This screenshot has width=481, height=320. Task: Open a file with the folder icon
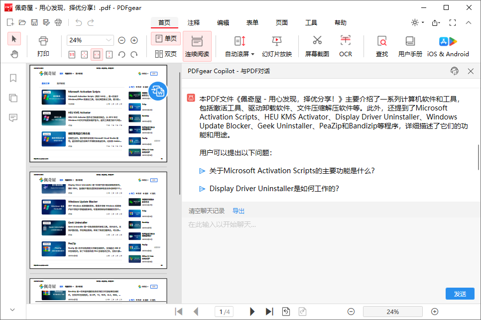tap(22, 22)
